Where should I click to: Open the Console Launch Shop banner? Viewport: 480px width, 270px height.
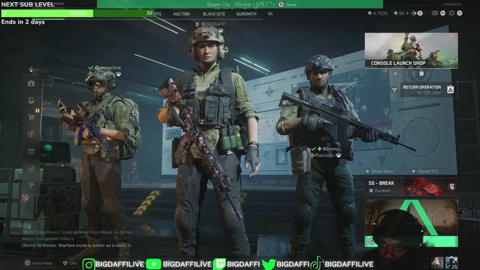411,51
